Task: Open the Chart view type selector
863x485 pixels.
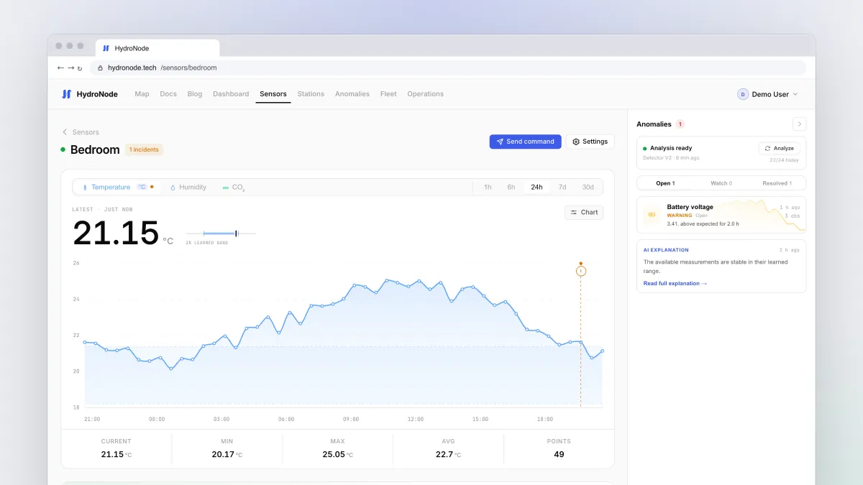Action: pos(584,212)
